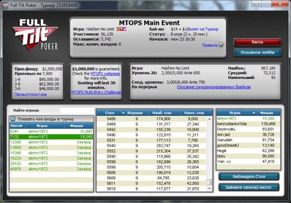This screenshot has width=291, height=203.
Task: Open the Билет на Турнир link
Action: [203, 29]
